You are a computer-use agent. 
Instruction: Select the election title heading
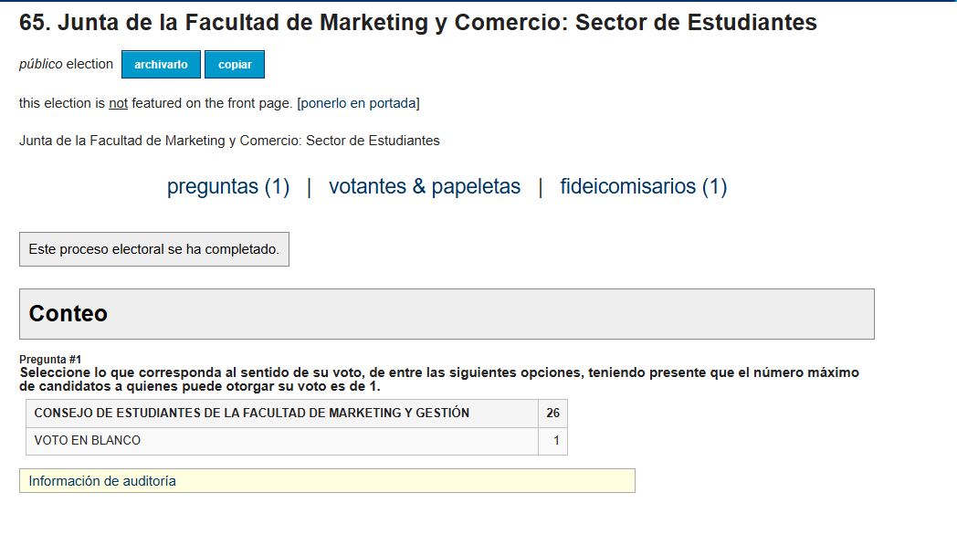[418, 22]
